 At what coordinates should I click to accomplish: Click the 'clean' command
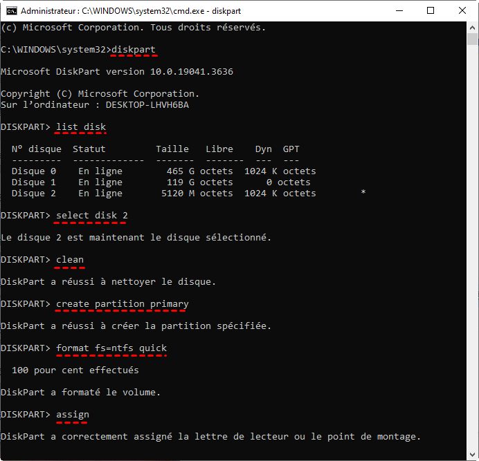point(70,260)
